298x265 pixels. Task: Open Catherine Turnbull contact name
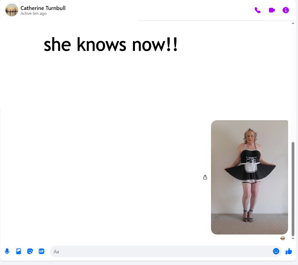(43, 8)
